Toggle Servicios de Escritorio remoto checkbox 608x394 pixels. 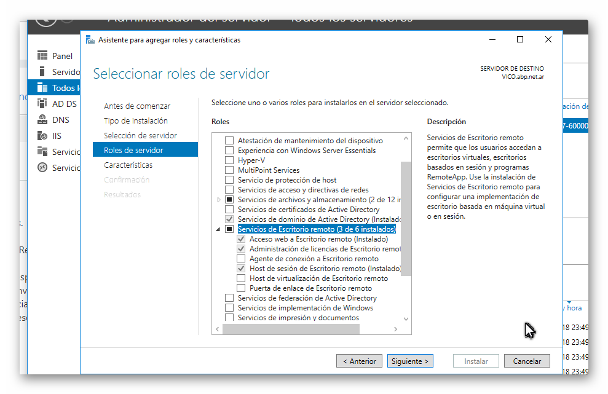(229, 229)
